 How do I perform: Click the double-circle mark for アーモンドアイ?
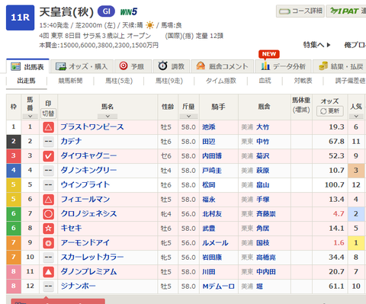click(x=48, y=243)
